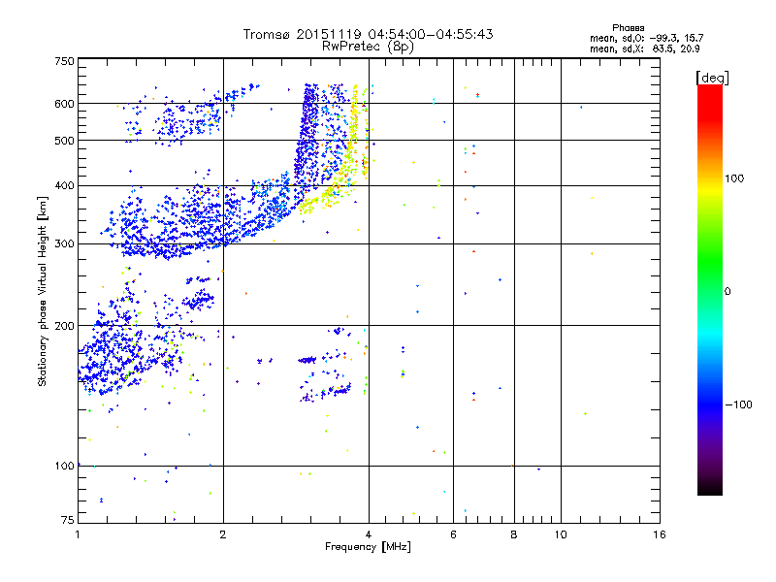The width and height of the screenshot is (776, 582).
Task: Click the 'Frequency [MHz]' axis label
Action: 368,547
